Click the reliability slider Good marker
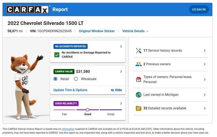217x137 pixels. (x=87, y=110)
